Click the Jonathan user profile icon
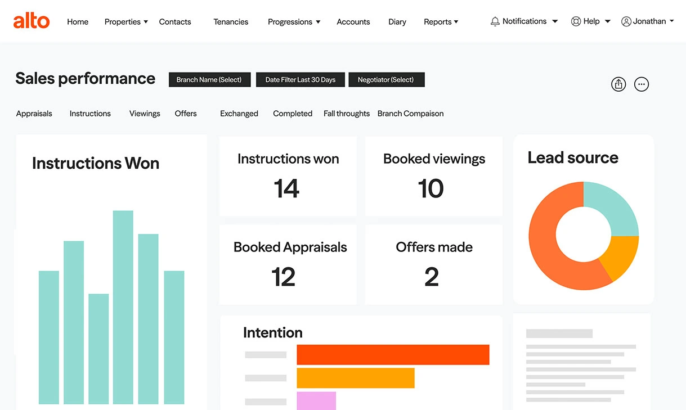 [626, 21]
